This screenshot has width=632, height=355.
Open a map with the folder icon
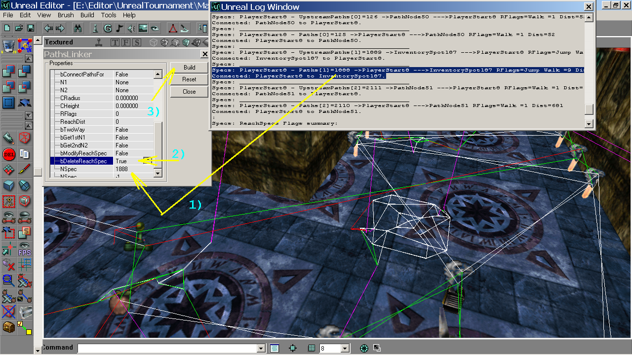pyautogui.click(x=19, y=28)
